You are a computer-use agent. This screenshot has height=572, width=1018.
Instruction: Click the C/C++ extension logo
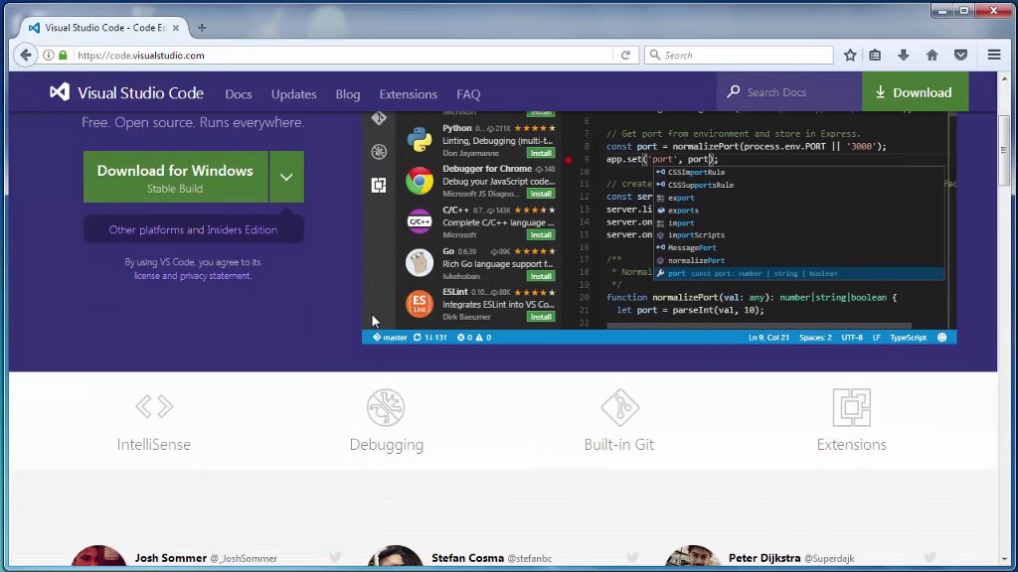point(420,221)
